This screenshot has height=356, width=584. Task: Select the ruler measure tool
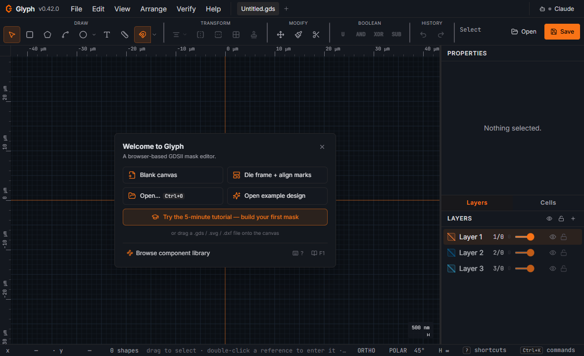click(125, 35)
